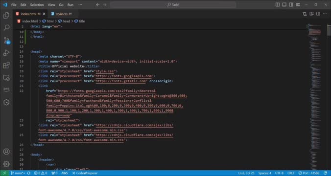Click the Port: 61586 status item
The image size is (331, 176).
309,173
